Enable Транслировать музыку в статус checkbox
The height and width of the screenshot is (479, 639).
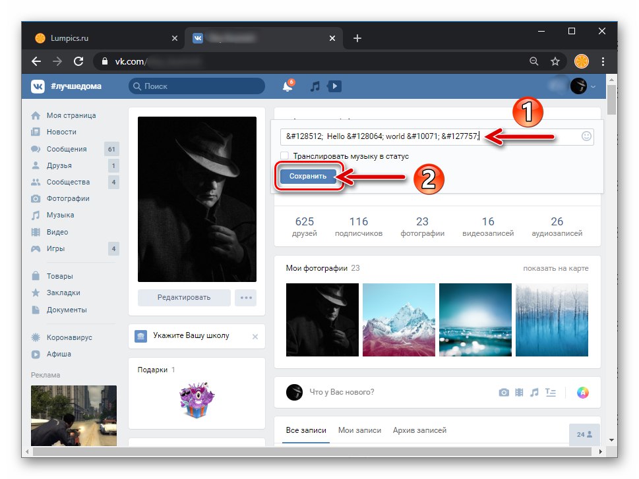[x=284, y=155]
